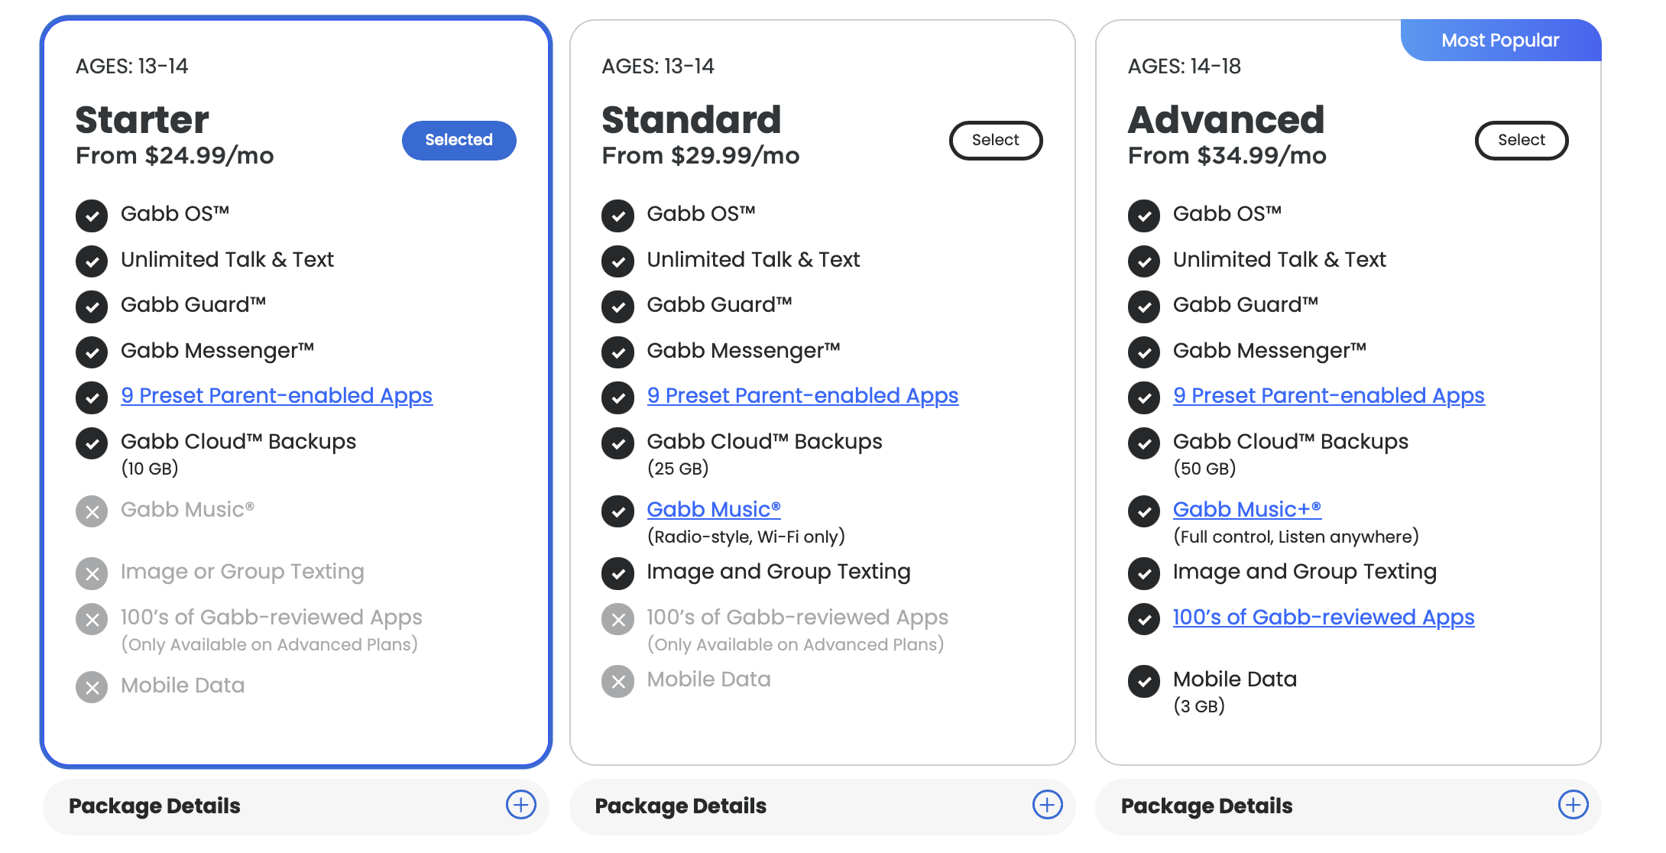Open 100's of Gabb-reviewed Apps link
The height and width of the screenshot is (853, 1666).
[1324, 618]
